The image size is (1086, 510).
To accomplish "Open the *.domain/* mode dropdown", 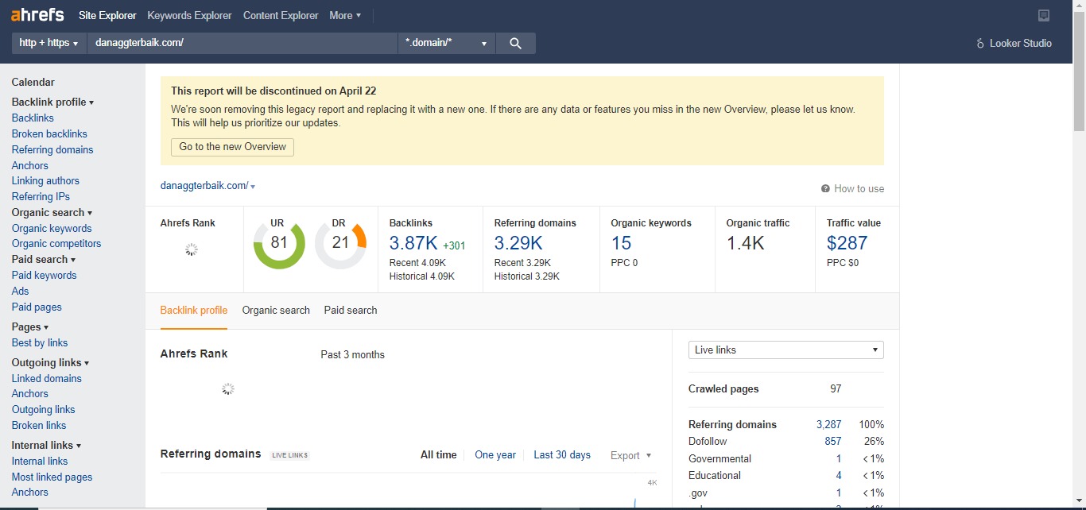I will (x=446, y=44).
